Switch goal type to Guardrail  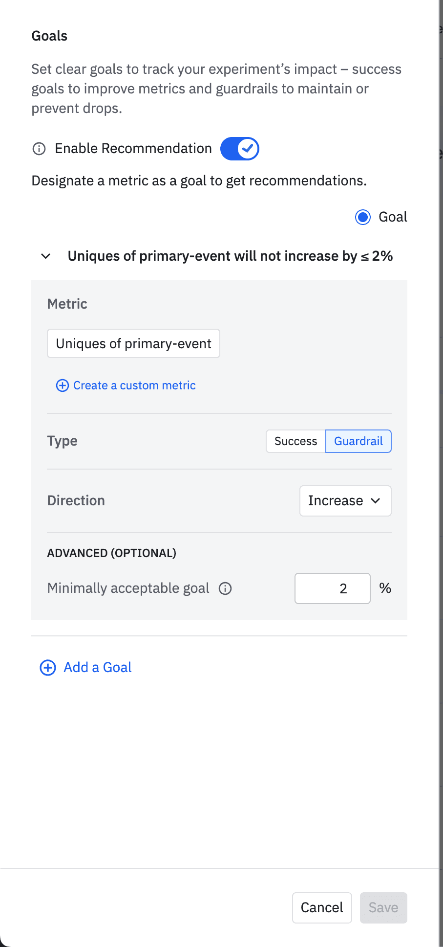358,441
